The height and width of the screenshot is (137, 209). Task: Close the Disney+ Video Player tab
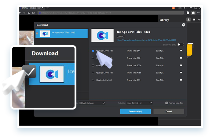pos(42,8)
